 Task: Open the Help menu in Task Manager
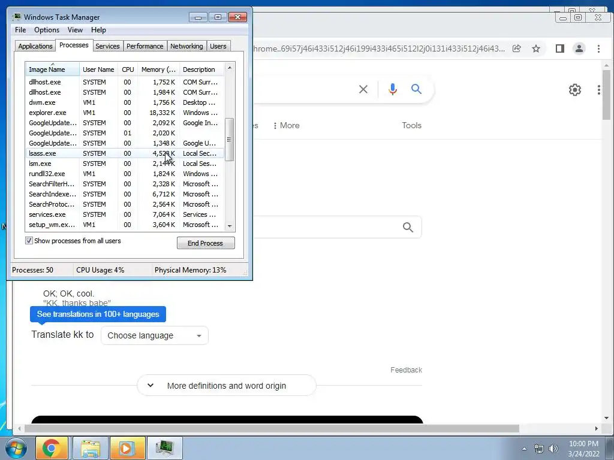click(x=98, y=30)
